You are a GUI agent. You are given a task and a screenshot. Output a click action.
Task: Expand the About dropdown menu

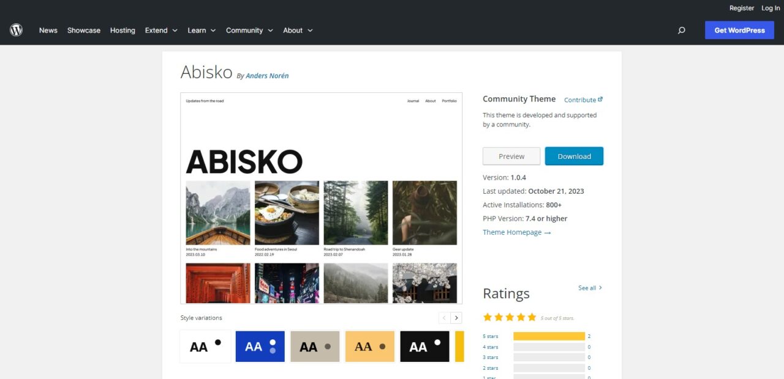click(298, 30)
